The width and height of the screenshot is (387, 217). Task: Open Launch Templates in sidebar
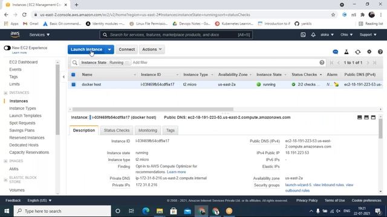25,116
